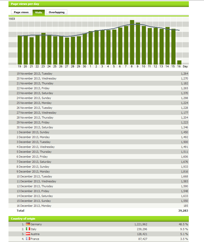204x242 pixels.
Task: Click Germany's count 1,221,962
Action: (141, 224)
